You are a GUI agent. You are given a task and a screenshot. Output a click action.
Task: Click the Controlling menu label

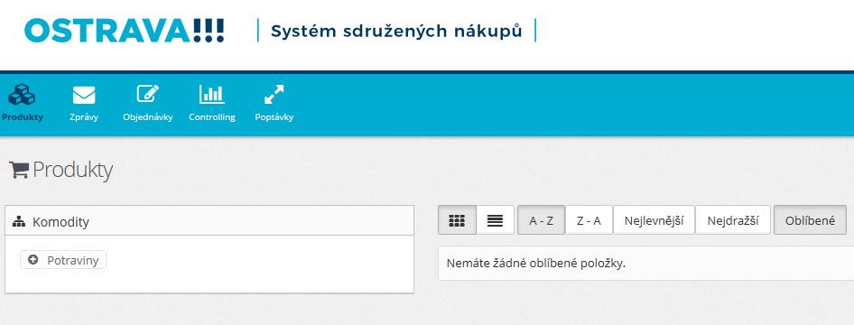212,117
